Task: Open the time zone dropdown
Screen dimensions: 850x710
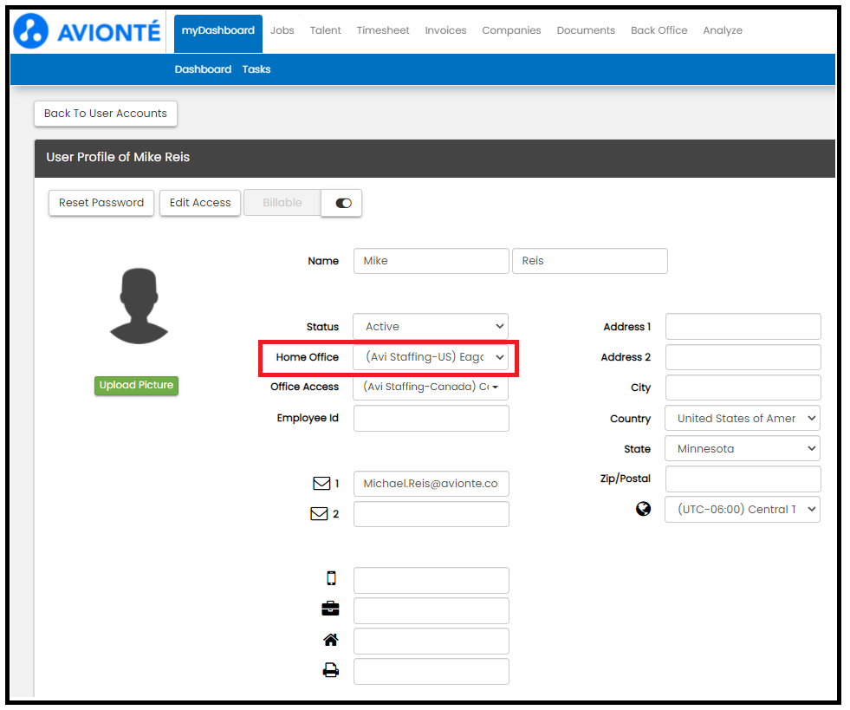Action: 743,510
